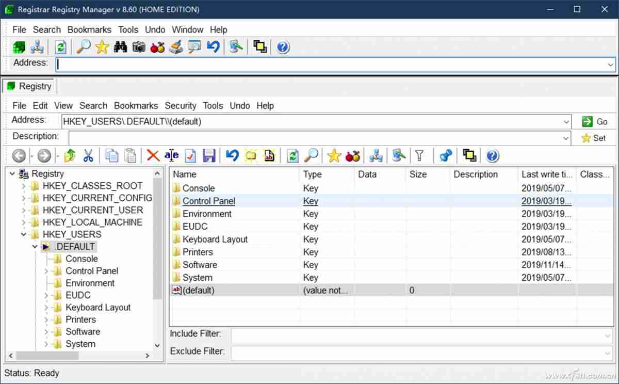The image size is (619, 384).
Task: Click the new string value icon
Action: (269, 155)
